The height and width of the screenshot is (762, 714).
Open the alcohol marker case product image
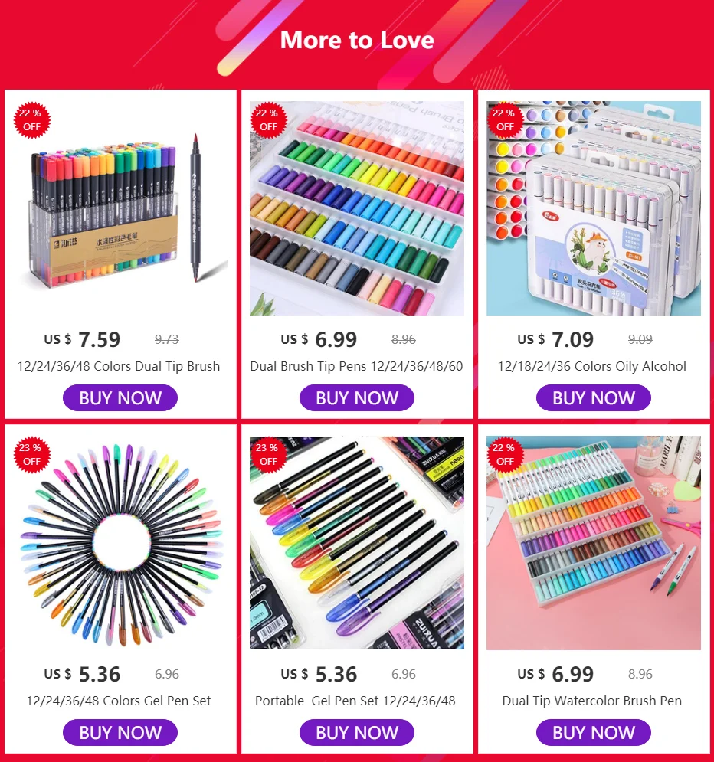tap(594, 208)
